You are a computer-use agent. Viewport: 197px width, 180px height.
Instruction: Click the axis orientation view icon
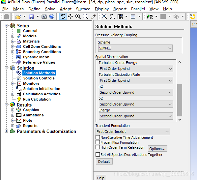click(x=112, y=16)
